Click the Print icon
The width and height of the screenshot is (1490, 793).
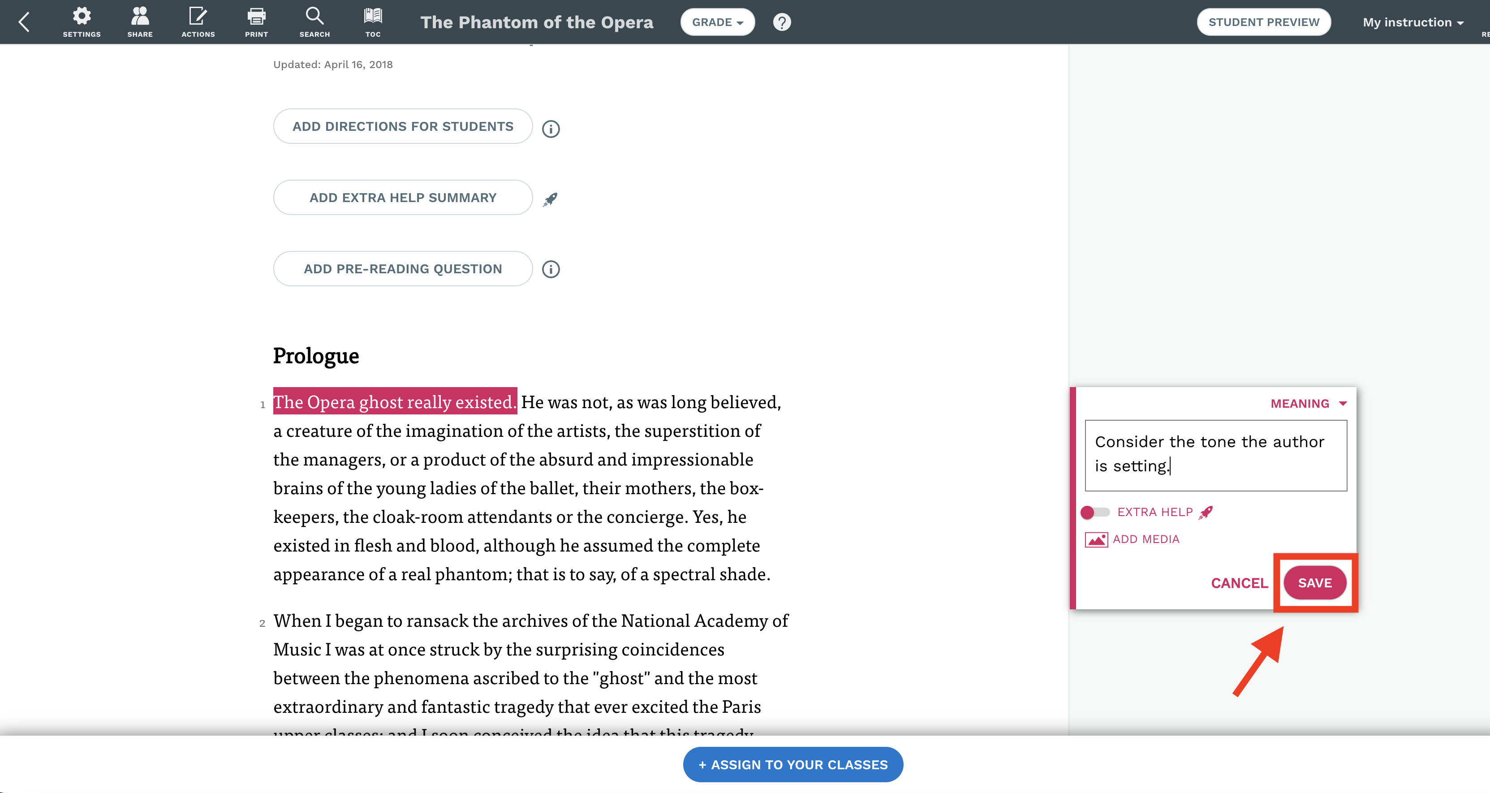coord(256,22)
